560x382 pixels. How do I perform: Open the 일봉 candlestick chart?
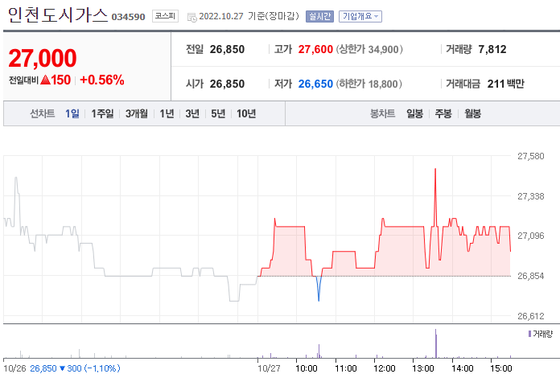(414, 113)
